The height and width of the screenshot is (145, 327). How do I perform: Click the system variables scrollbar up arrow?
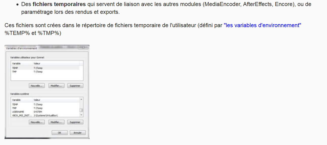pyautogui.click(x=81, y=100)
